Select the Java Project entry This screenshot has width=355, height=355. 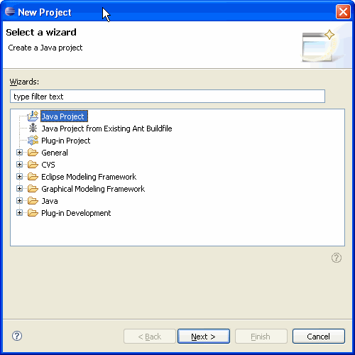tap(64, 116)
